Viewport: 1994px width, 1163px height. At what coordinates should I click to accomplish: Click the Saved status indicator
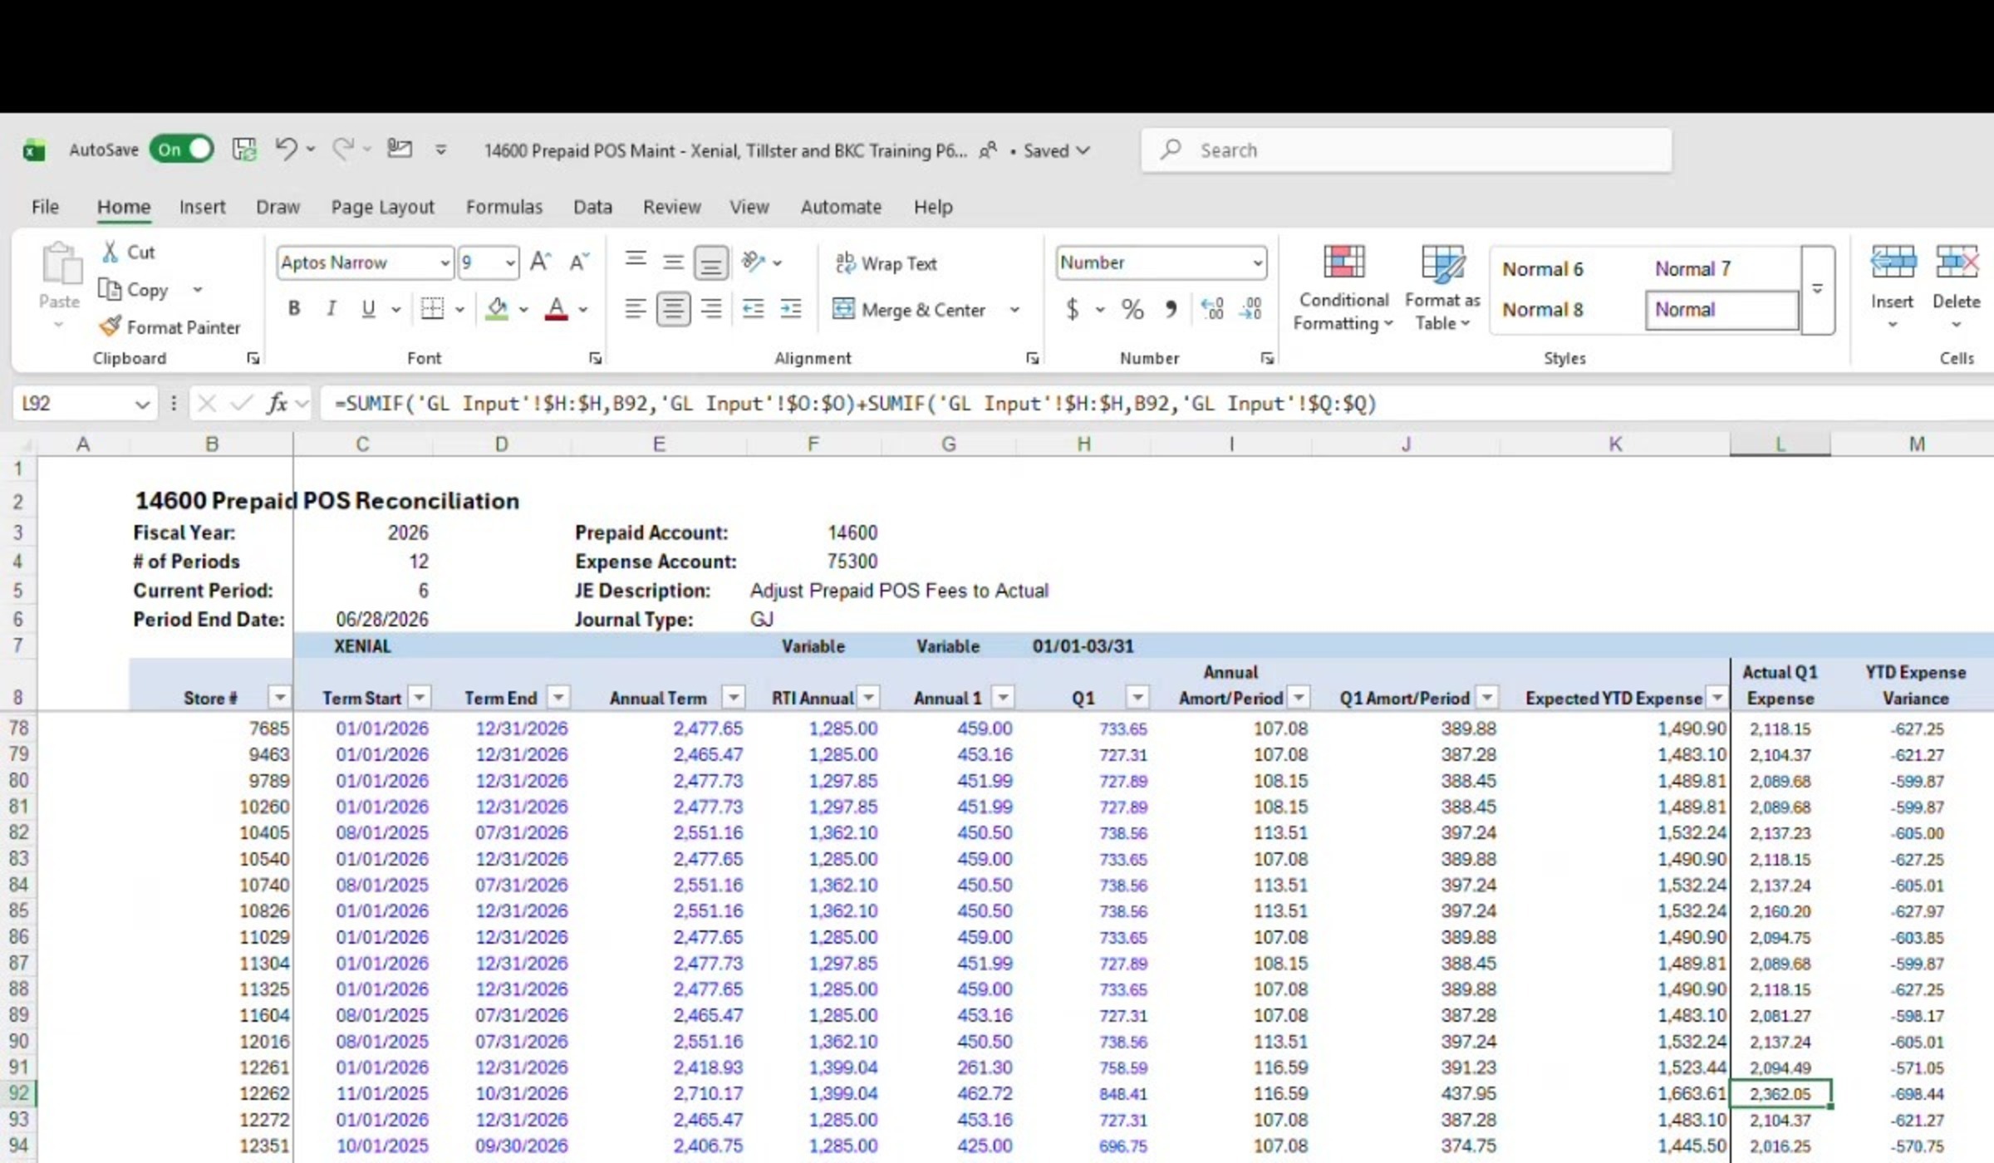[1055, 150]
